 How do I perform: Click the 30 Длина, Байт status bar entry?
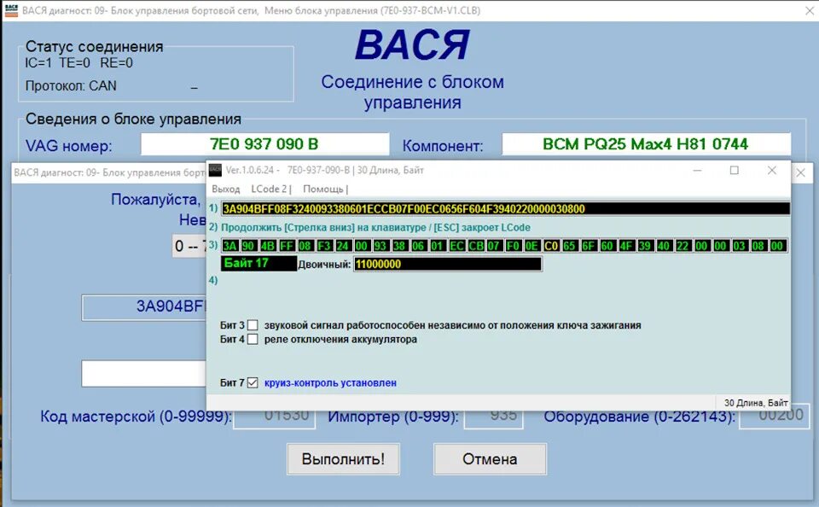[755, 403]
